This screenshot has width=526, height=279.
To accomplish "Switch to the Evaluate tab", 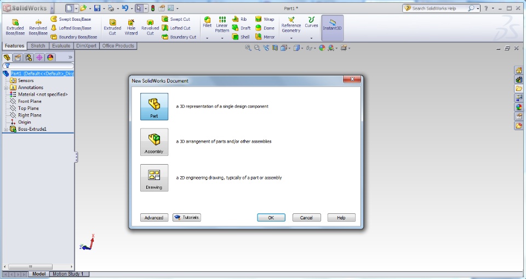I will 61,46.
